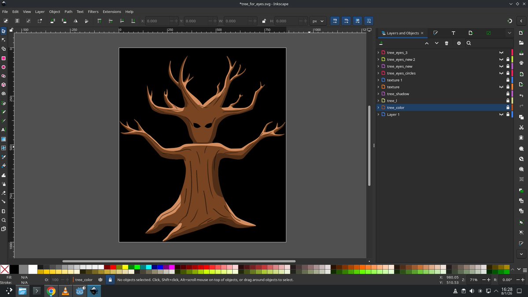Click the Undo icon in commands bar
The width and height of the screenshot is (528, 297).
521,95
